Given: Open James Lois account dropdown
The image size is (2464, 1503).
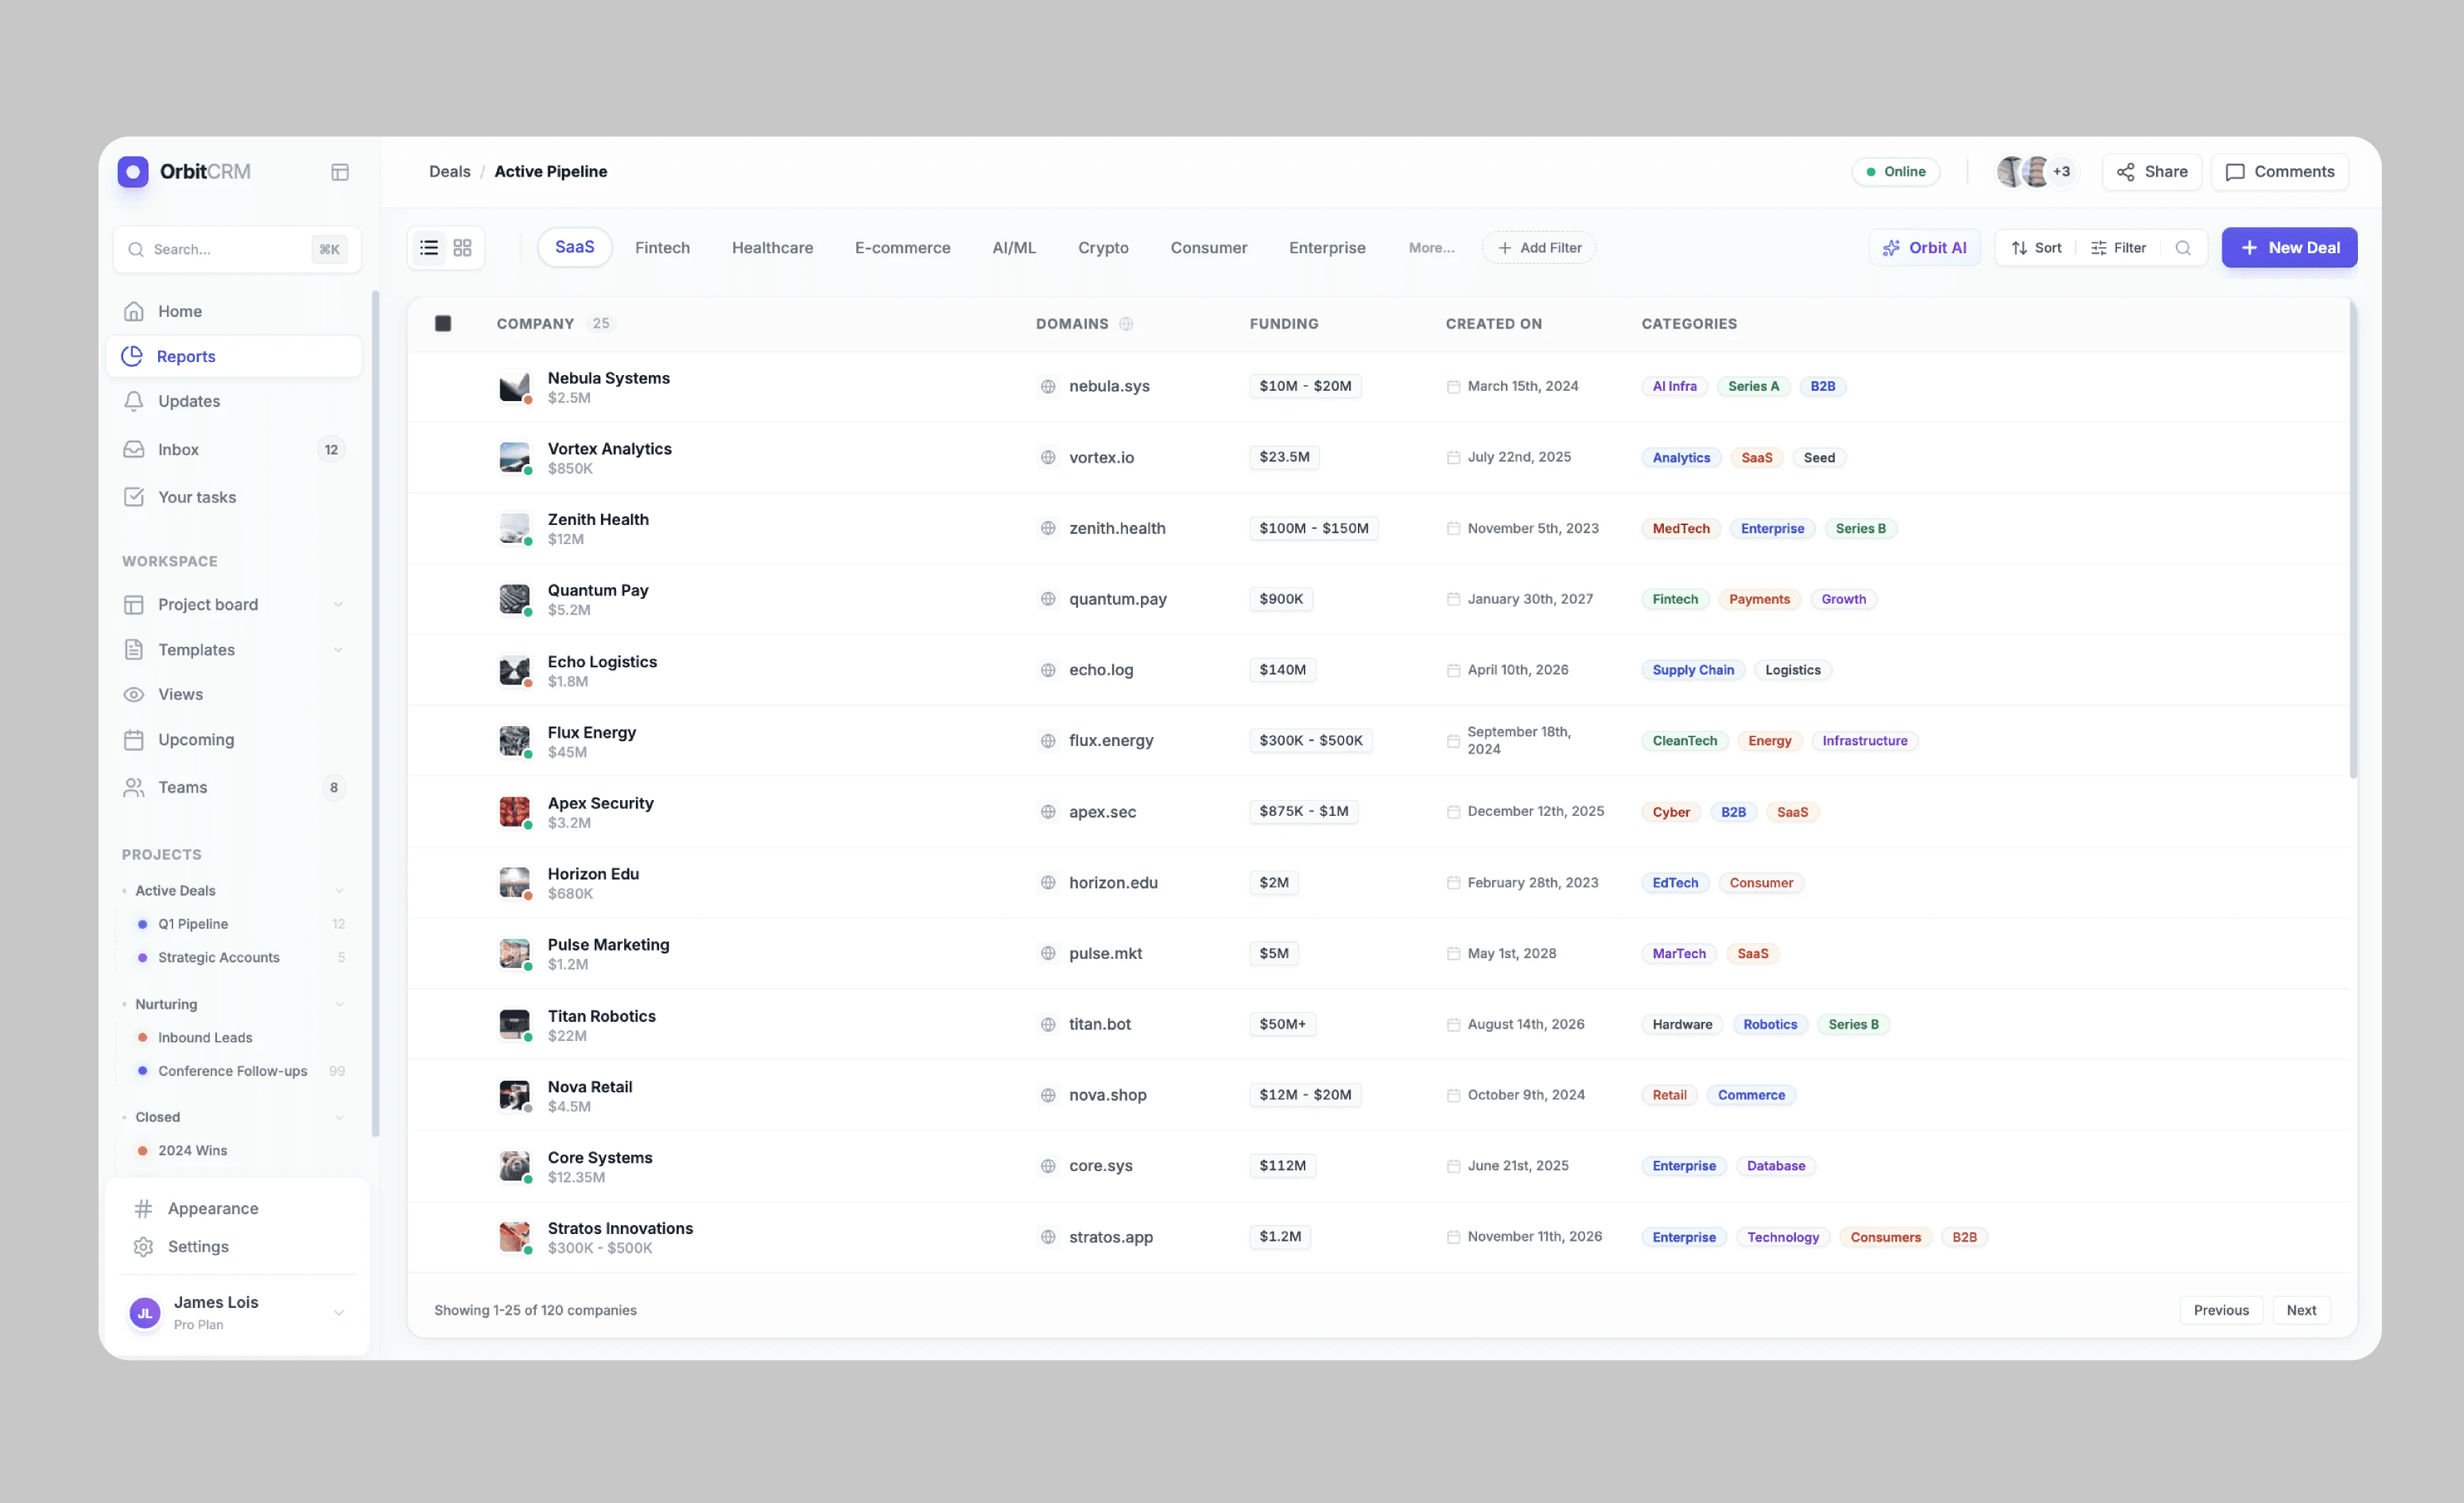Looking at the screenshot, I should click(x=339, y=1312).
